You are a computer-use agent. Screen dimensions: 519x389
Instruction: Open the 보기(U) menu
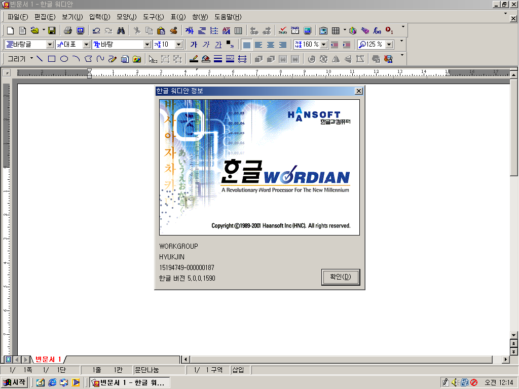(72, 17)
